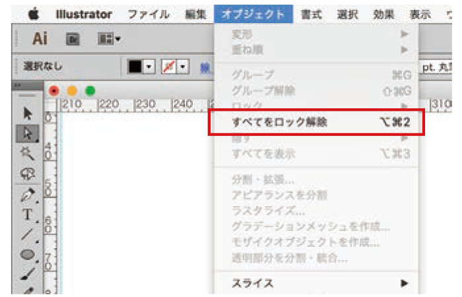The height and width of the screenshot is (297, 462).
Task: Click the black fill color swatch
Action: point(135,67)
